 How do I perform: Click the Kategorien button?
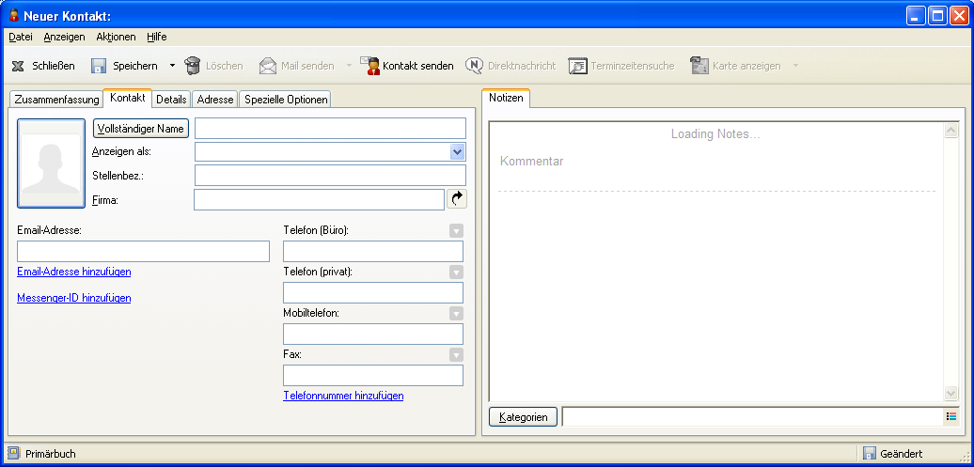point(524,417)
